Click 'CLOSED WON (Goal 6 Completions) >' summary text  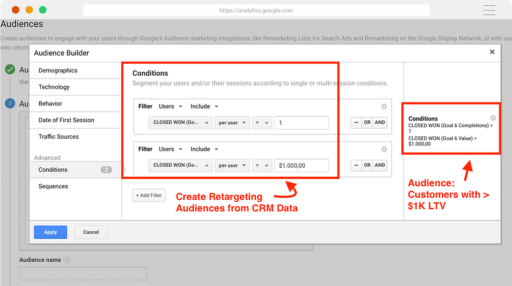pyautogui.click(x=450, y=125)
